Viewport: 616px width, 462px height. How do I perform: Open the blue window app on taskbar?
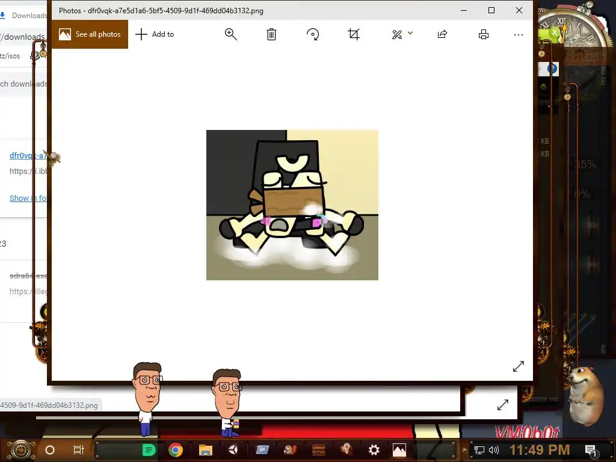click(x=262, y=450)
